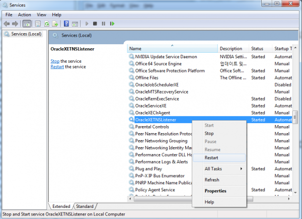Choose Restart in the context menu
The width and height of the screenshot is (302, 219).
[x=211, y=158]
